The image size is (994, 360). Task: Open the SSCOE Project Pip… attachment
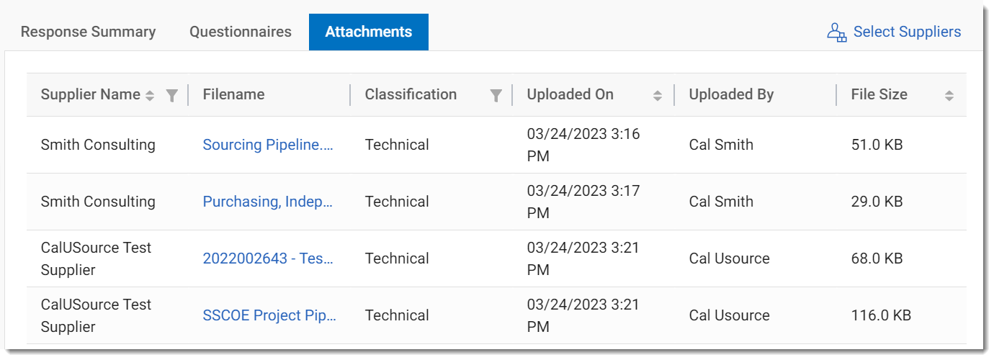(x=269, y=315)
